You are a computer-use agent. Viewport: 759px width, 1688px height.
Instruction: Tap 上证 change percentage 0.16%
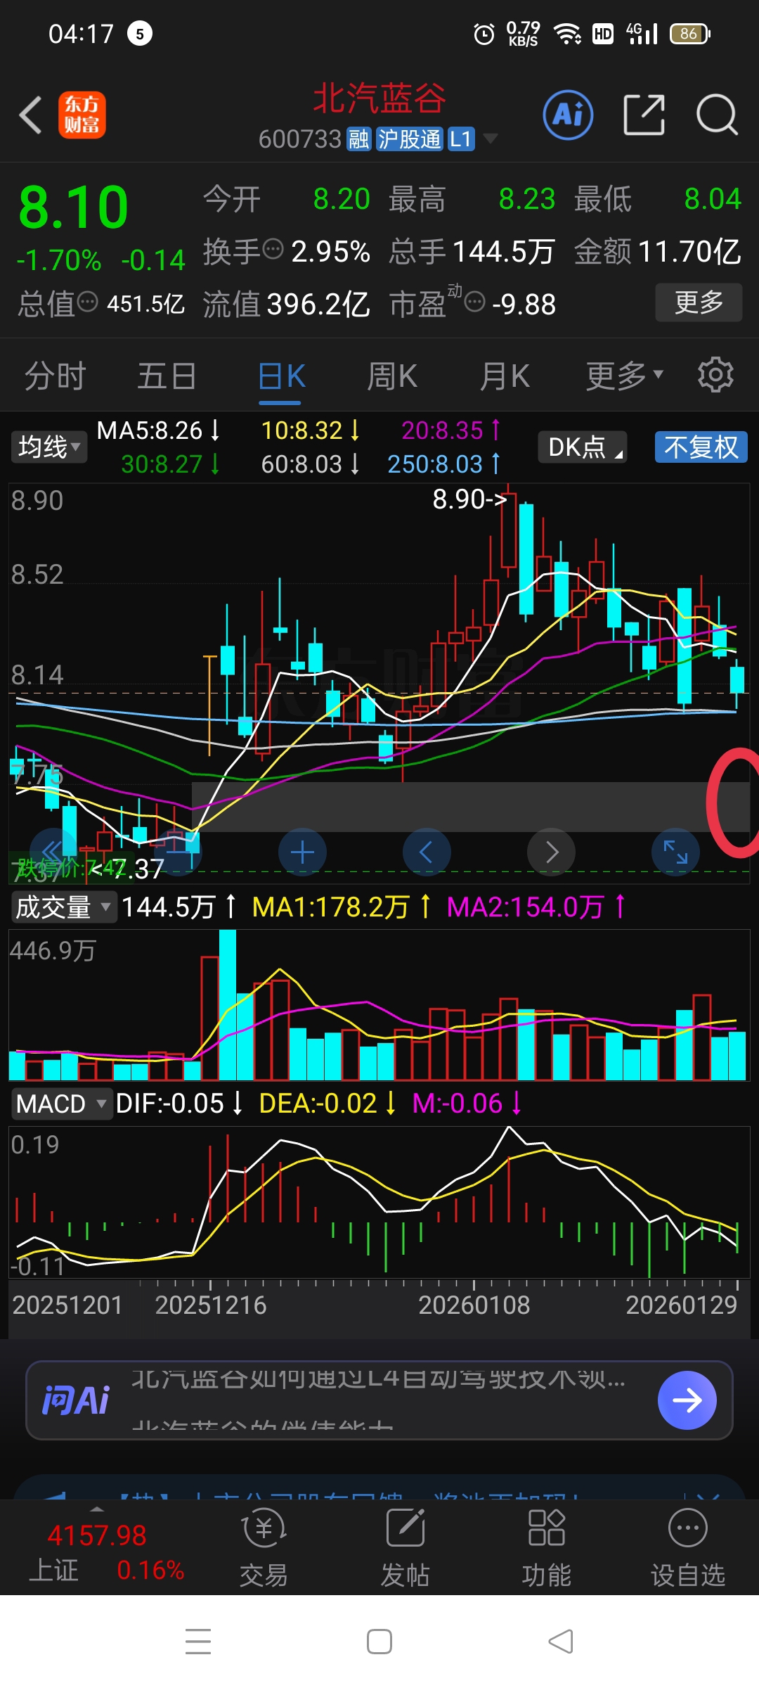pos(150,1569)
